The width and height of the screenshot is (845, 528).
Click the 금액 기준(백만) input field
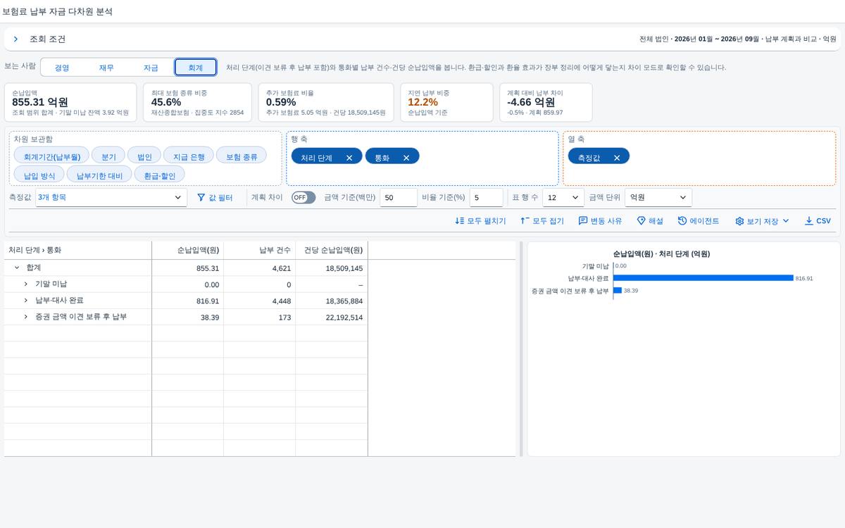click(x=399, y=198)
